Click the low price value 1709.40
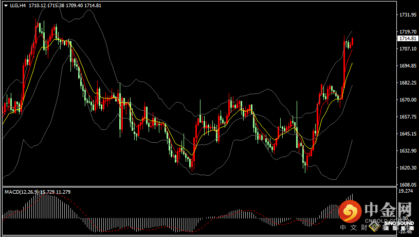419x237 pixels. click(x=74, y=6)
